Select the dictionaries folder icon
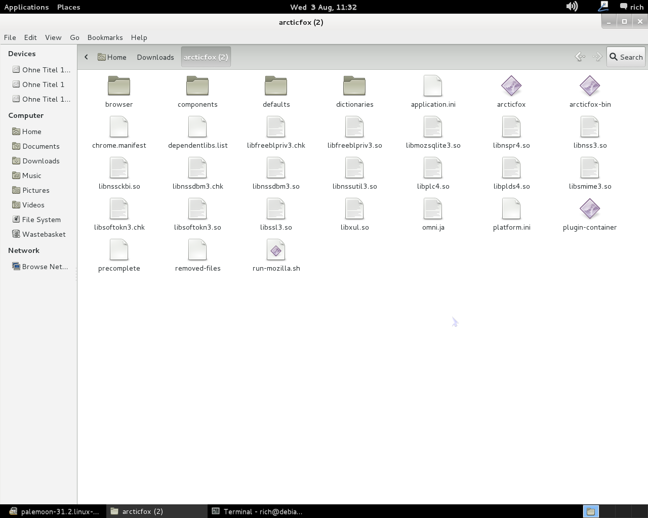648x518 pixels. coord(354,86)
